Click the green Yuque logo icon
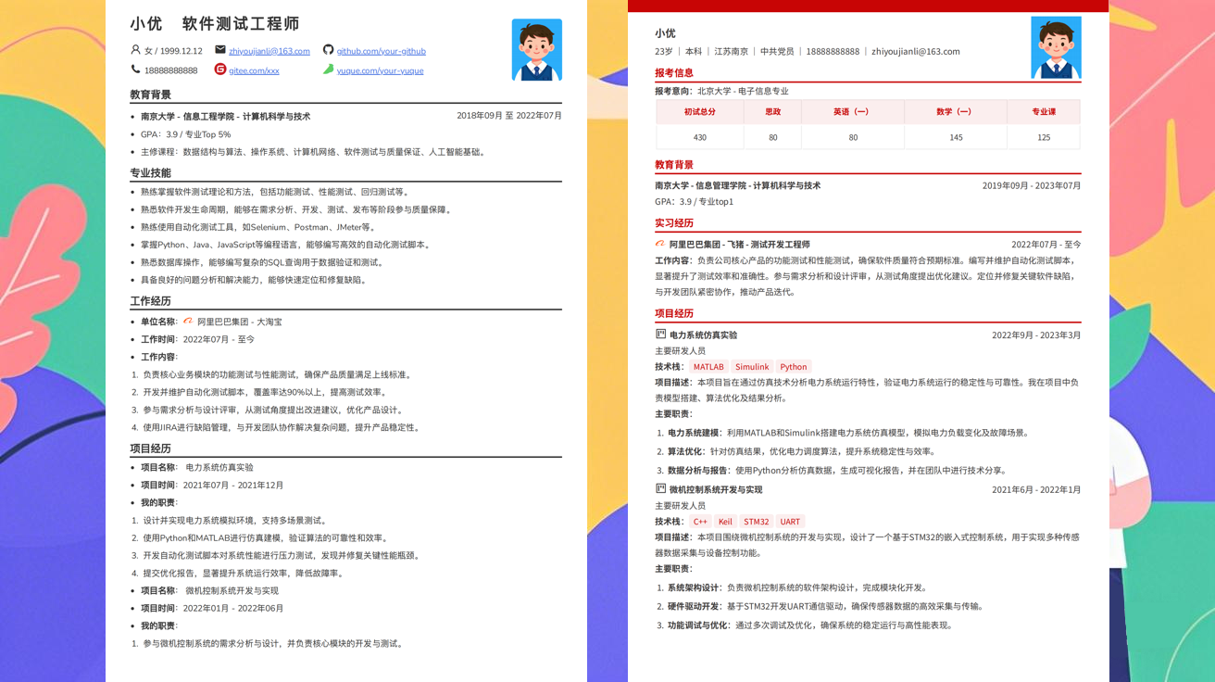Viewport: 1215px width, 682px height. 328,69
